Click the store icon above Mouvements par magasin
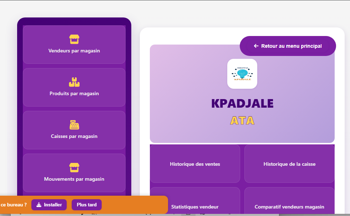The width and height of the screenshot is (350, 216). [x=74, y=168]
